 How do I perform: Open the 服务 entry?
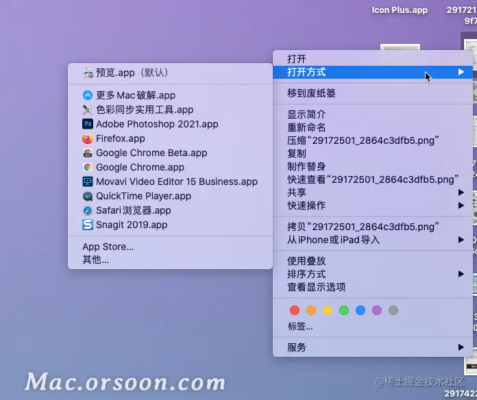tap(373, 347)
